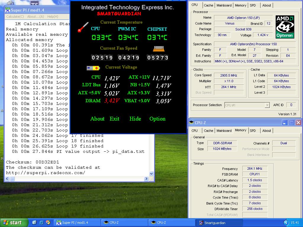This screenshot has width=303, height=227.
Task: Open the Calculate(C) menu in Super PI
Action: pyautogui.click(x=15, y=17)
